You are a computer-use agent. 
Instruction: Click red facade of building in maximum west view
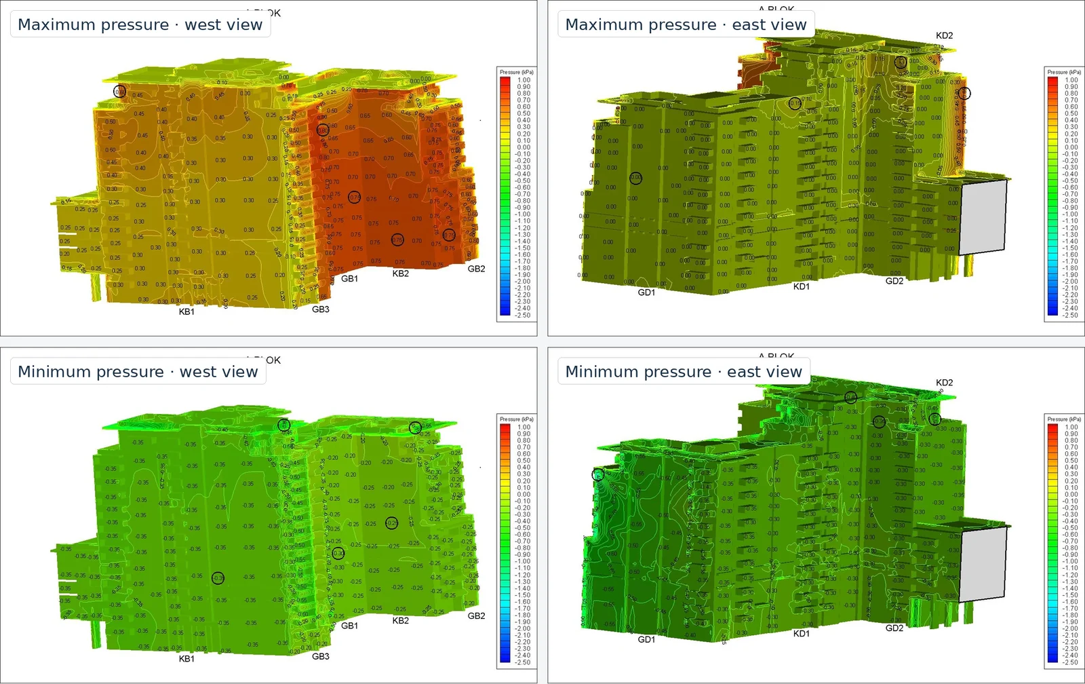click(x=393, y=183)
